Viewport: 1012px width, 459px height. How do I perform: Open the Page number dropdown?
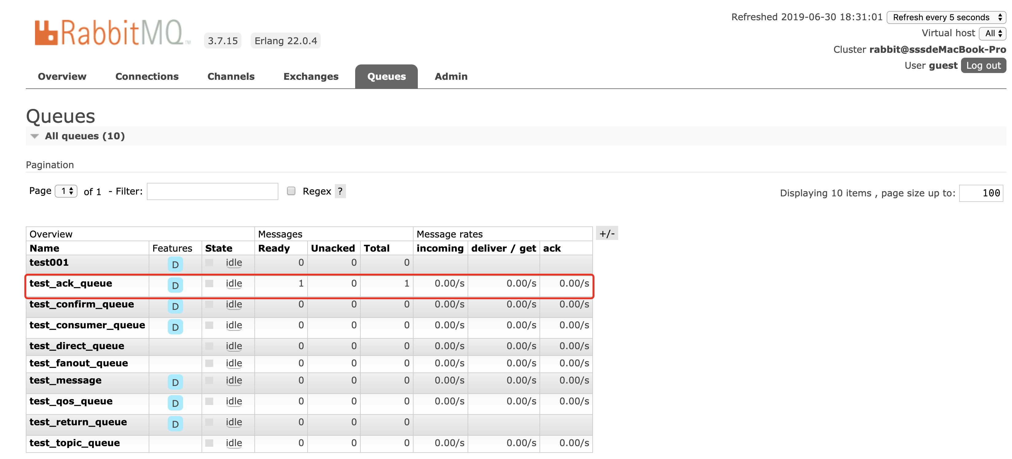(66, 191)
